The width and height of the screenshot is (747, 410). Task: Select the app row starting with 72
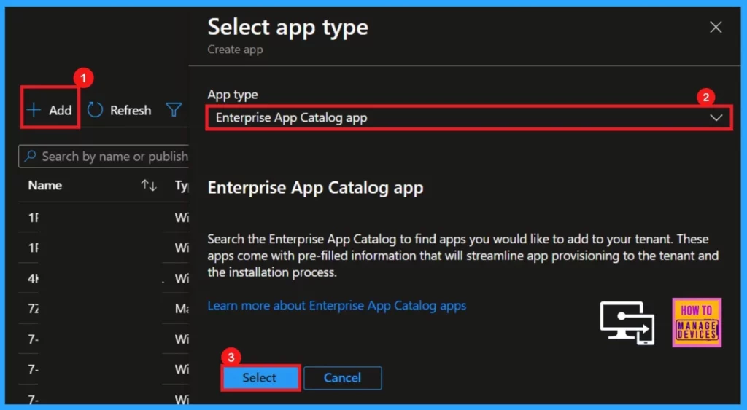pyautogui.click(x=104, y=309)
